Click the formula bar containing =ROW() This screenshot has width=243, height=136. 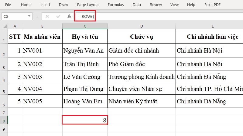pyautogui.click(x=160, y=16)
